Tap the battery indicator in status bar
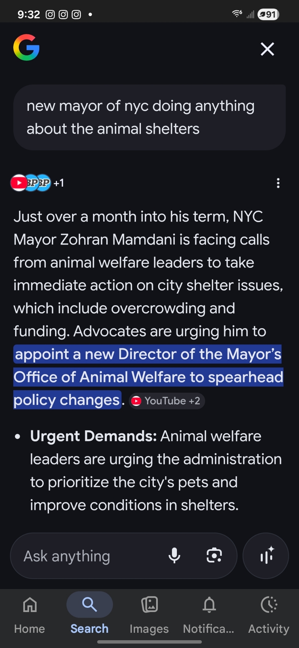Image resolution: width=299 pixels, height=648 pixels. point(268,15)
